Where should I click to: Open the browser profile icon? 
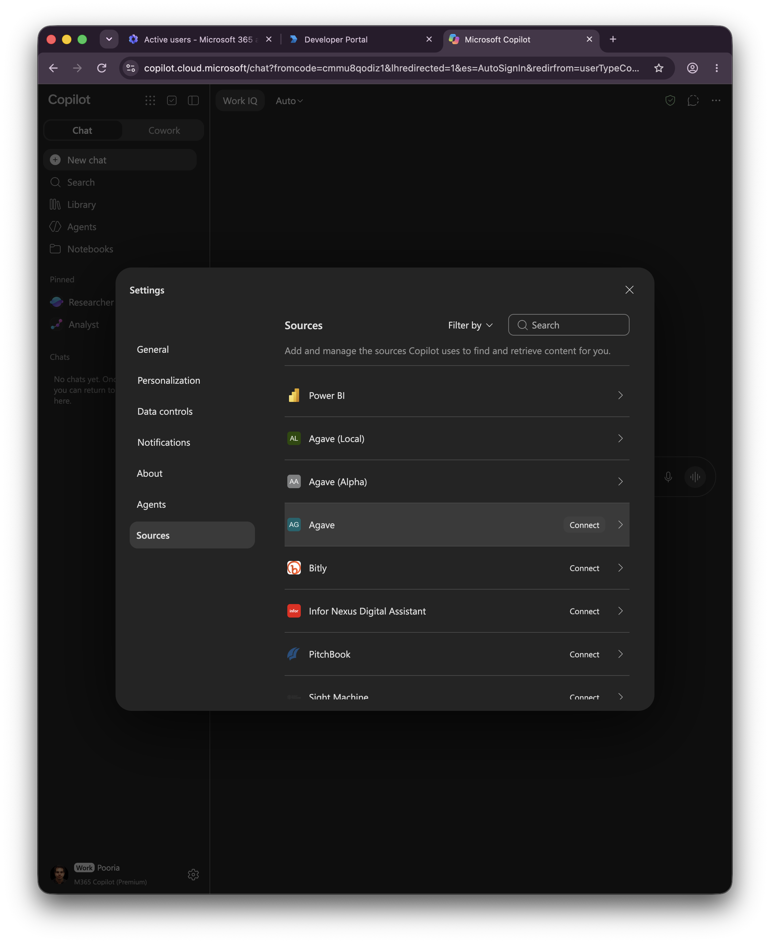(x=693, y=68)
